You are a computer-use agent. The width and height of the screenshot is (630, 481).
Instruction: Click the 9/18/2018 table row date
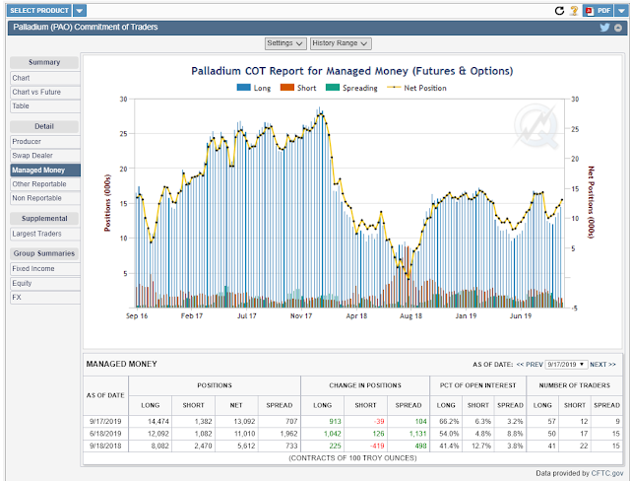click(105, 446)
